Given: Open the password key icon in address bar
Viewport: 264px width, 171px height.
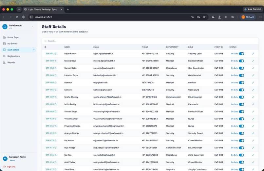Looking at the screenshot, I should coord(198,17).
